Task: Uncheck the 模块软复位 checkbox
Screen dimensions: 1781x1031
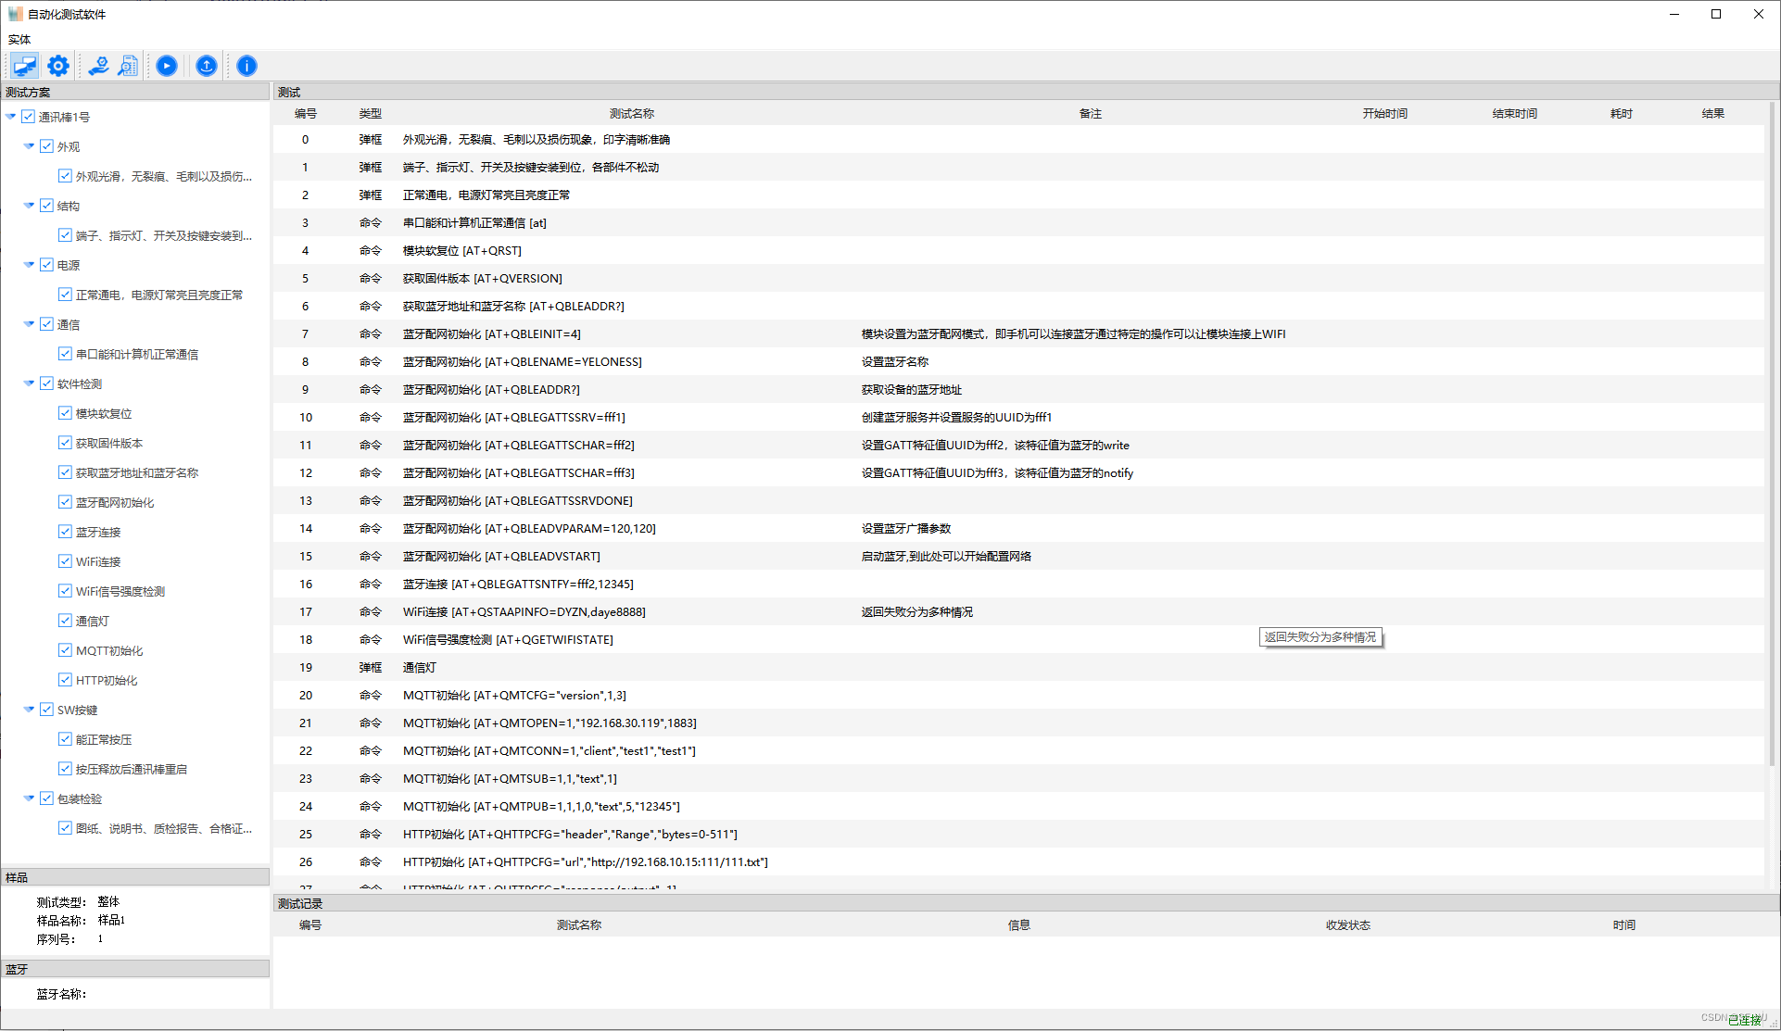Action: coord(65,413)
